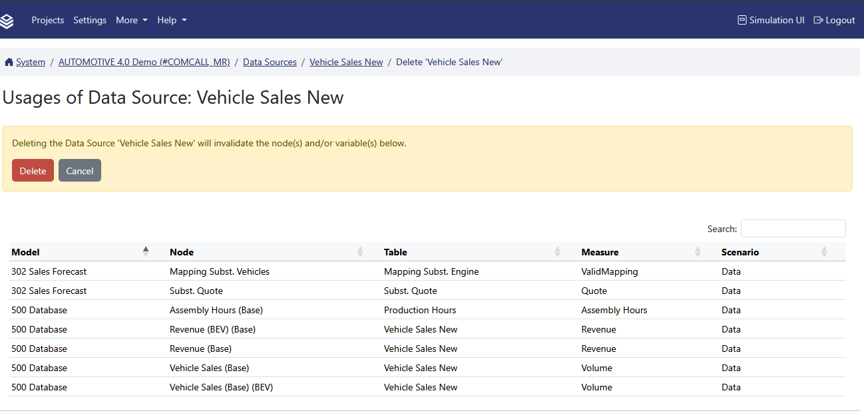
Task: Open AUTOMOTIVE 4.0 Demo breadcrumb link
Action: [x=144, y=62]
